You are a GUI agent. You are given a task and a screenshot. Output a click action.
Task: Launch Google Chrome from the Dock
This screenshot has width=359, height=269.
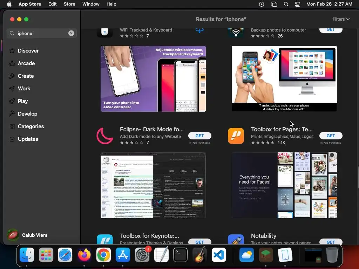(x=103, y=255)
